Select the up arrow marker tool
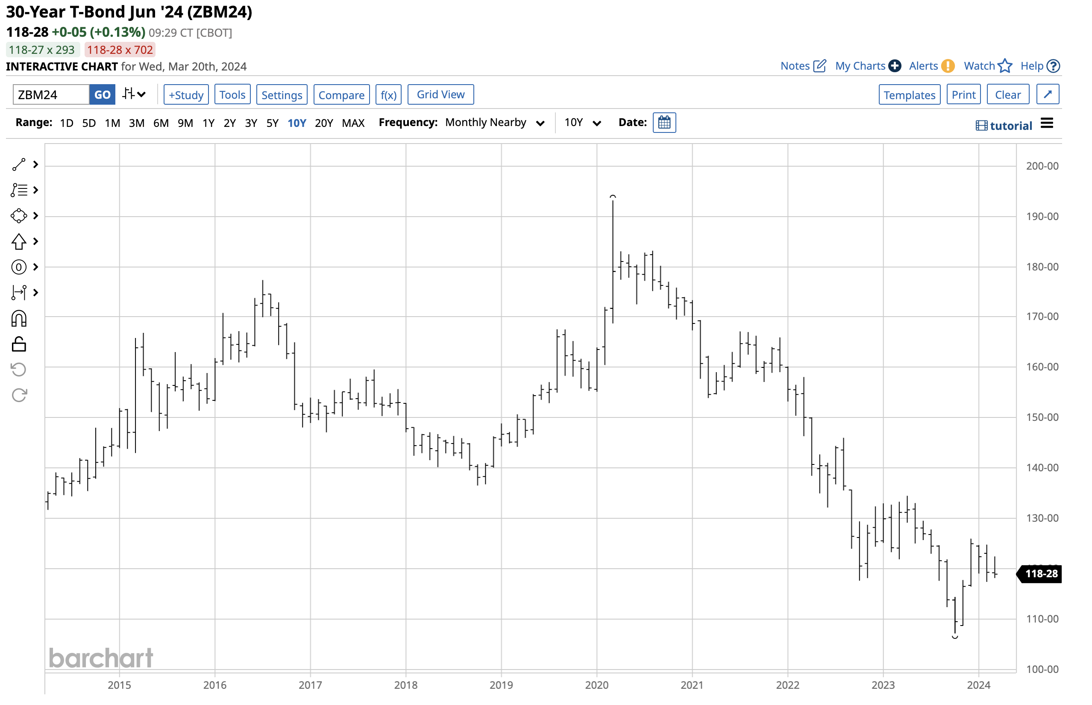This screenshot has height=705, width=1092. point(19,242)
